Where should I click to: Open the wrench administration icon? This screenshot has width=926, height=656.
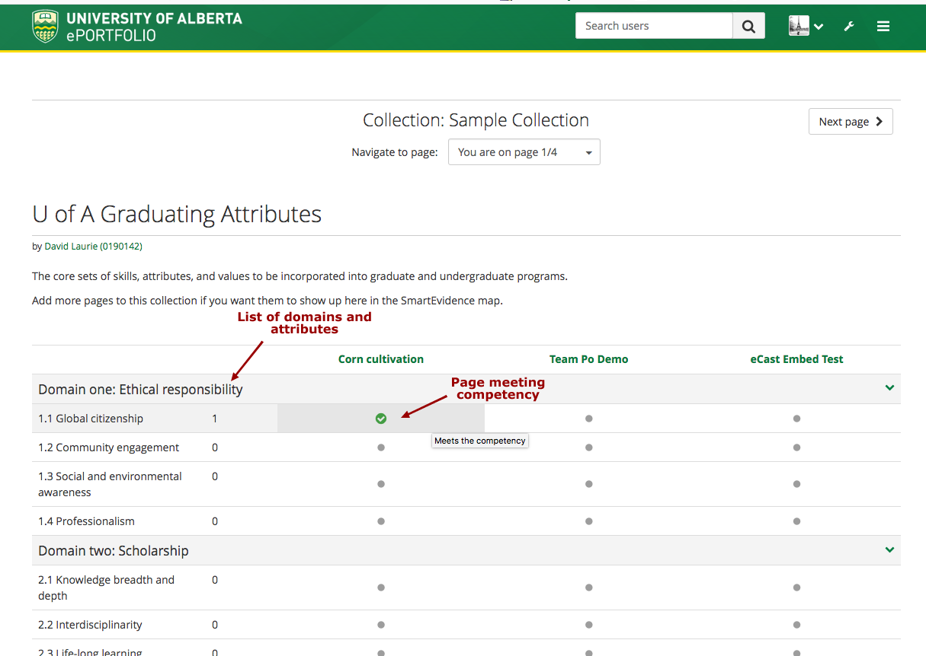[x=849, y=27]
